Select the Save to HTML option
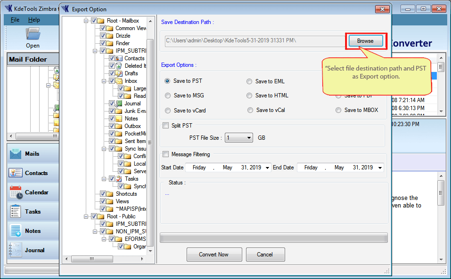 click(x=249, y=96)
